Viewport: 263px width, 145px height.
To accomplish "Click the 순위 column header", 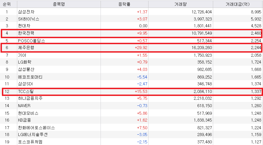I will tap(7, 4).
